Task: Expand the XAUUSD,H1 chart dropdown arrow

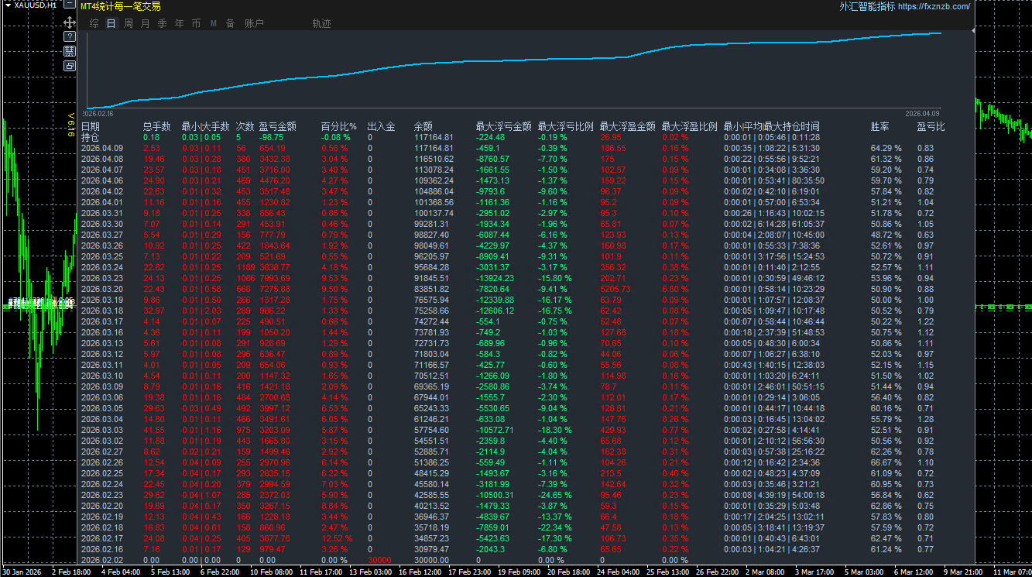Action: (7, 5)
